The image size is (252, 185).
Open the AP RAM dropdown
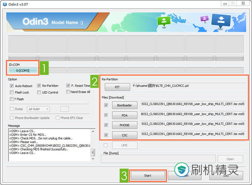click(x=43, y=109)
